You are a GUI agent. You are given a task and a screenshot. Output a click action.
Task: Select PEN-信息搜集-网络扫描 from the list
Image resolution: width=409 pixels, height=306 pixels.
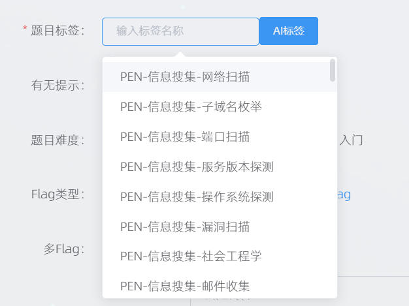click(185, 77)
